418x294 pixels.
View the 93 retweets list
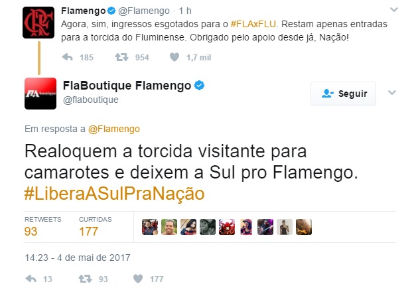click(x=42, y=226)
